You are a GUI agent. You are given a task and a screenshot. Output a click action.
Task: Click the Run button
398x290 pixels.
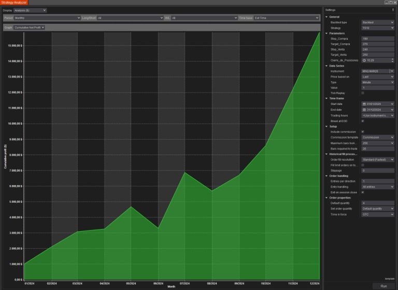(x=383, y=286)
